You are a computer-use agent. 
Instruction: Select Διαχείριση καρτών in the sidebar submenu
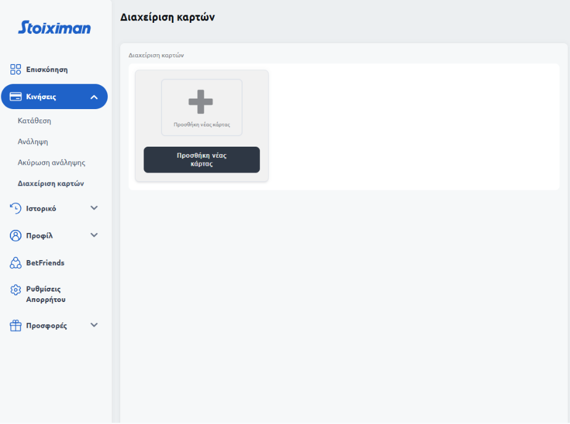51,184
